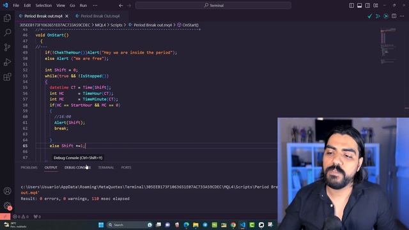
Task: Click the Windows taskbar Search box
Action: coord(130,225)
